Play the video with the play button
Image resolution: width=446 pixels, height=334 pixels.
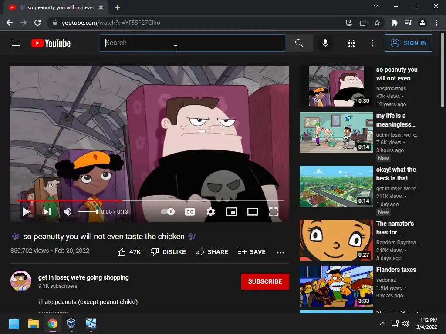tap(26, 212)
